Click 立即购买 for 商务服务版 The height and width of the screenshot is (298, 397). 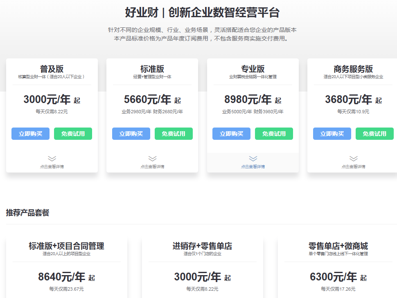coord(332,134)
